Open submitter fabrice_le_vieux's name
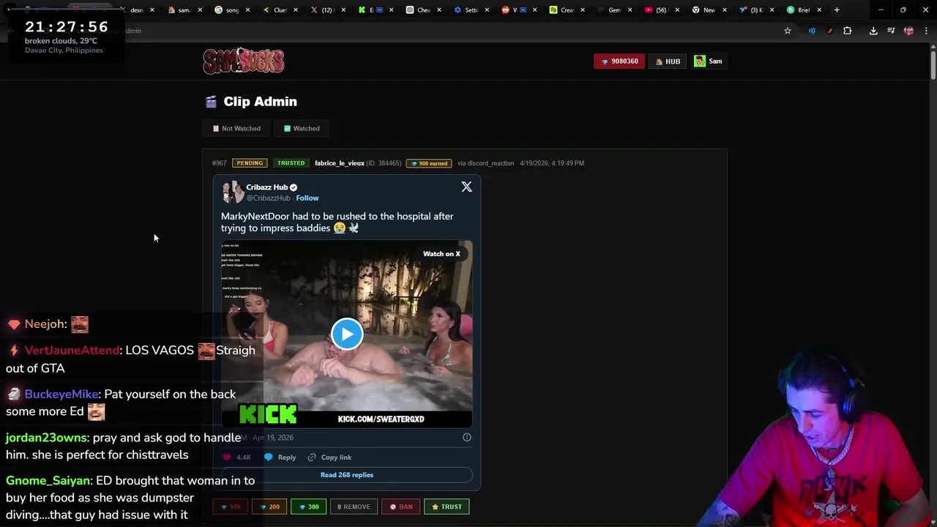The image size is (937, 527). [340, 163]
